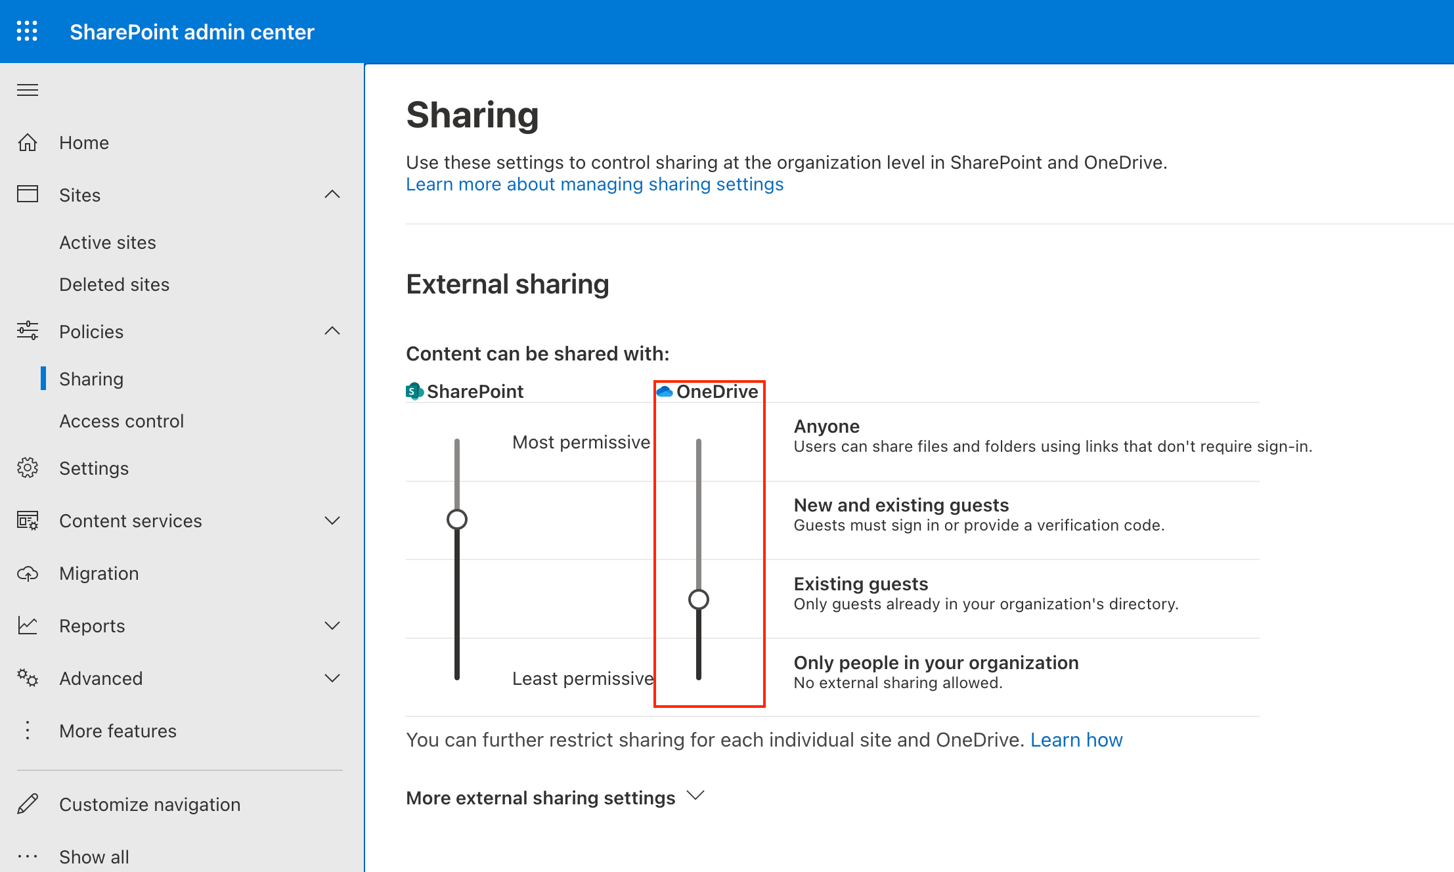Click the Home house icon
Viewport: 1454px width, 872px height.
pyautogui.click(x=28, y=142)
